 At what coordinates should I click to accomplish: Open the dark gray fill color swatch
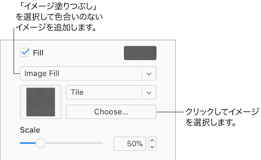tap(140, 53)
